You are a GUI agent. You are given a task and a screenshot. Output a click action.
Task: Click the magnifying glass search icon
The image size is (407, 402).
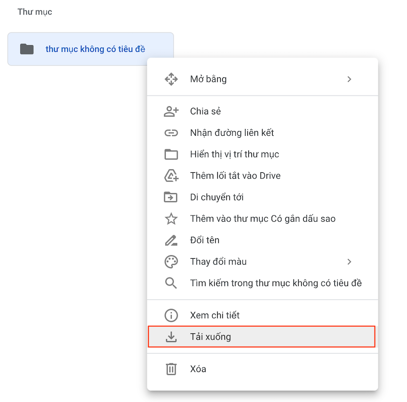[171, 283]
